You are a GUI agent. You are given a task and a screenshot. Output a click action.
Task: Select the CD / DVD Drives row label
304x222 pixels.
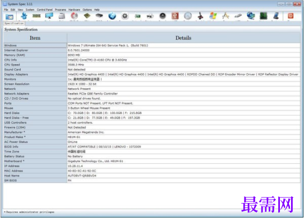click(35, 98)
